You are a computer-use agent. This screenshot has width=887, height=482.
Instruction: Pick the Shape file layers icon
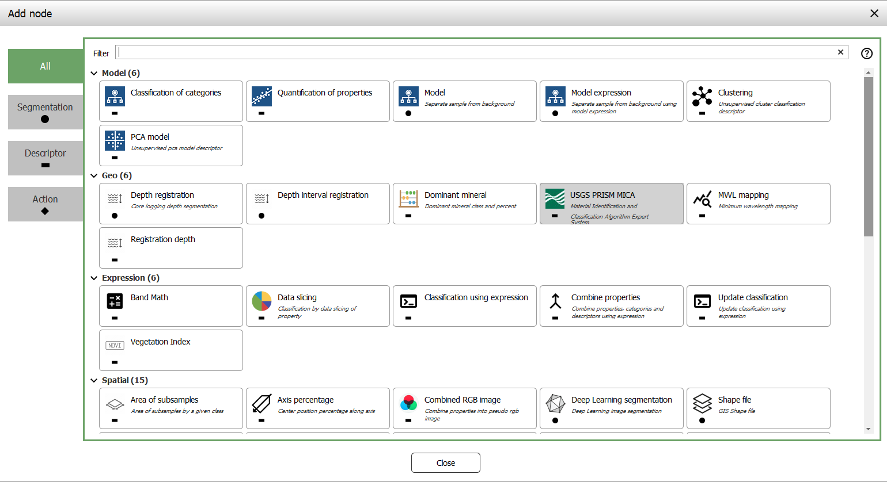702,403
